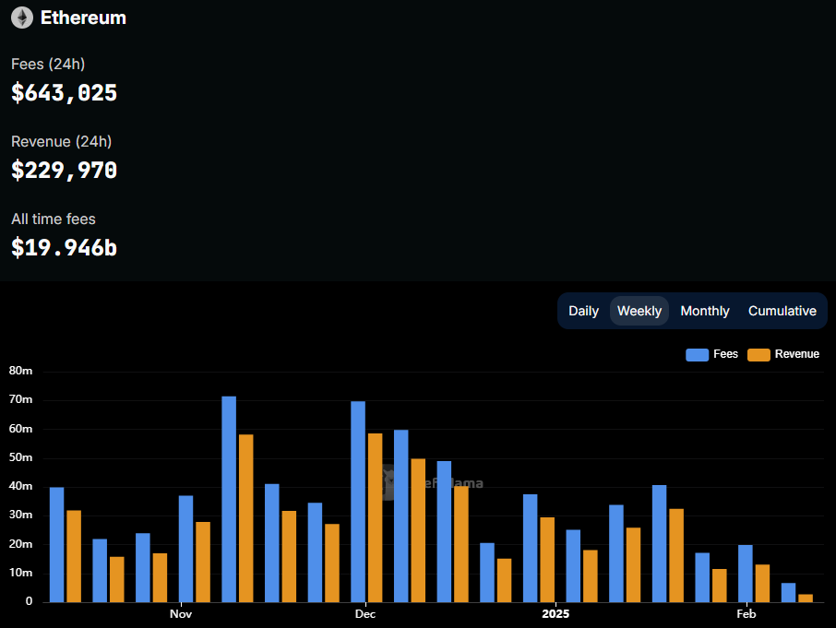Click the Ethereum title text
Viewport: 836px width, 628px height.
84,18
